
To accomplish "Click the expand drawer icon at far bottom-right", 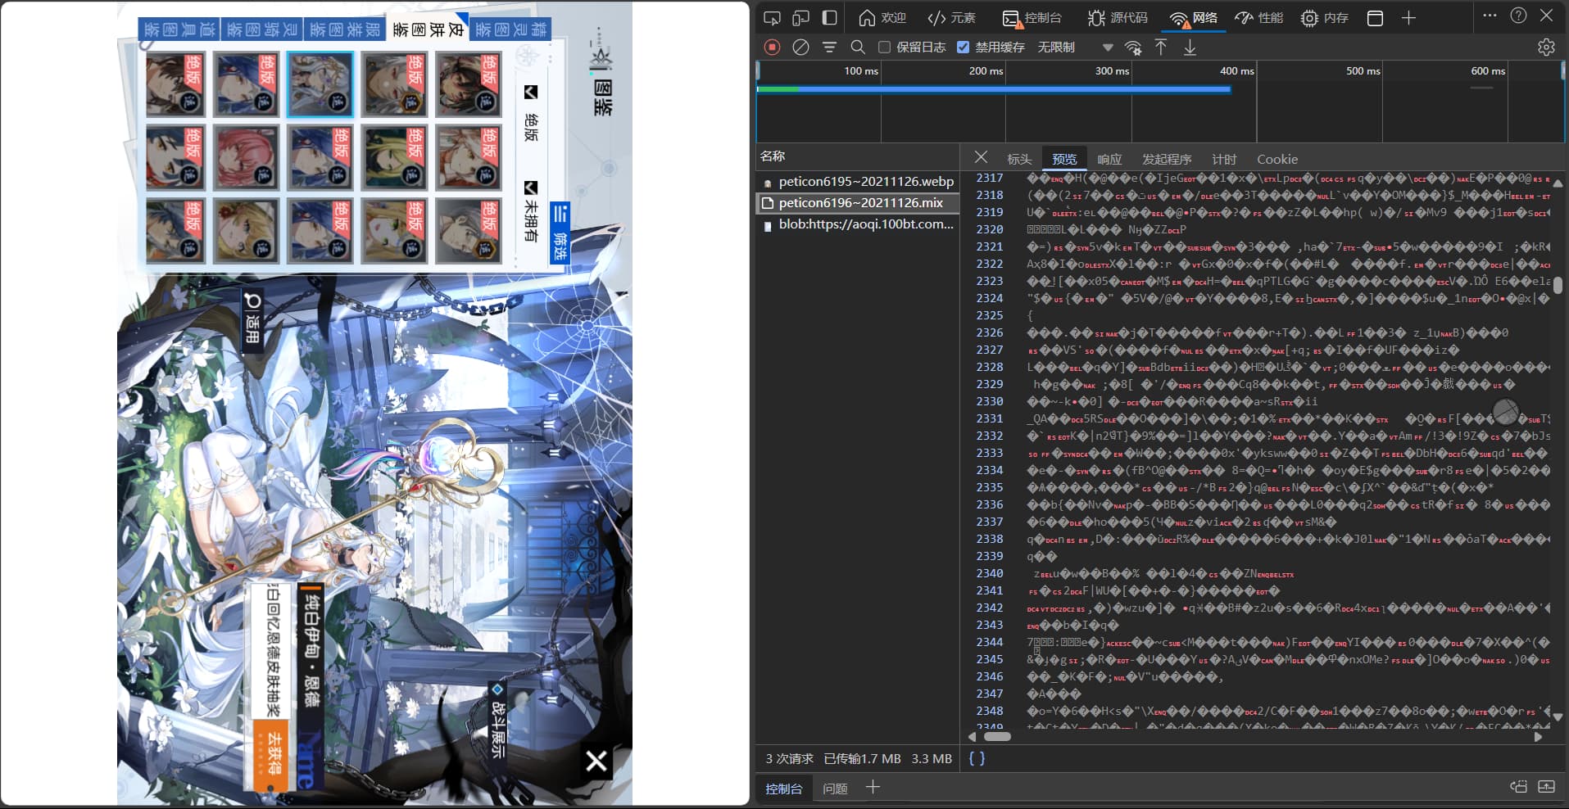I will [x=1546, y=787].
